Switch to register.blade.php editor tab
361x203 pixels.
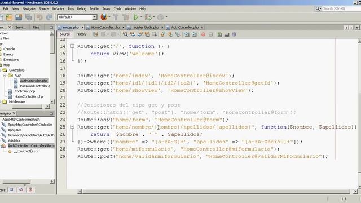146,27
